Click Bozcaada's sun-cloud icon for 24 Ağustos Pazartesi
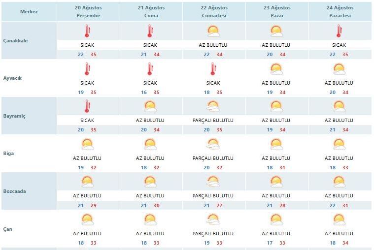Screen dimensions: 374x250 [339, 182]
